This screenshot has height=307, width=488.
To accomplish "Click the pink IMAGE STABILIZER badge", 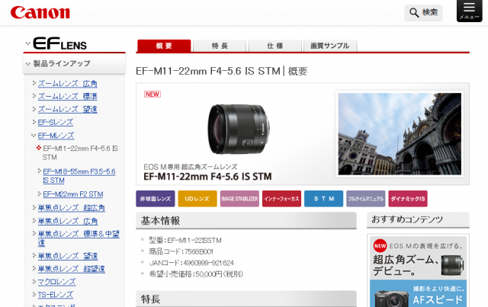I will point(239,199).
